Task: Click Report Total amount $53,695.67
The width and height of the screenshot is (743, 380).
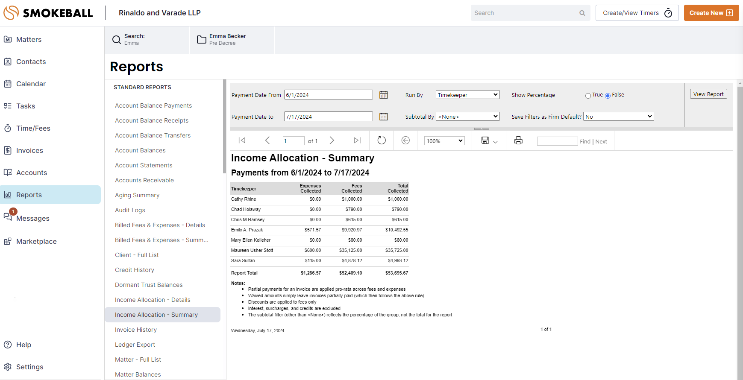Action: coord(396,273)
